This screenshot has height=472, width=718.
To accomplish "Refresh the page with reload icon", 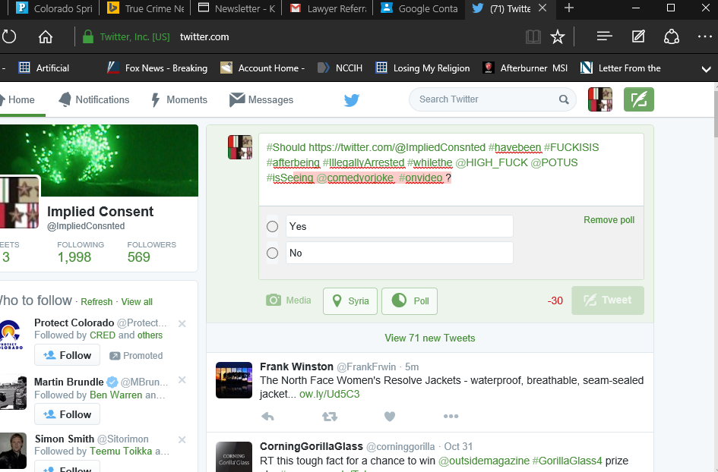I will click(x=9, y=36).
